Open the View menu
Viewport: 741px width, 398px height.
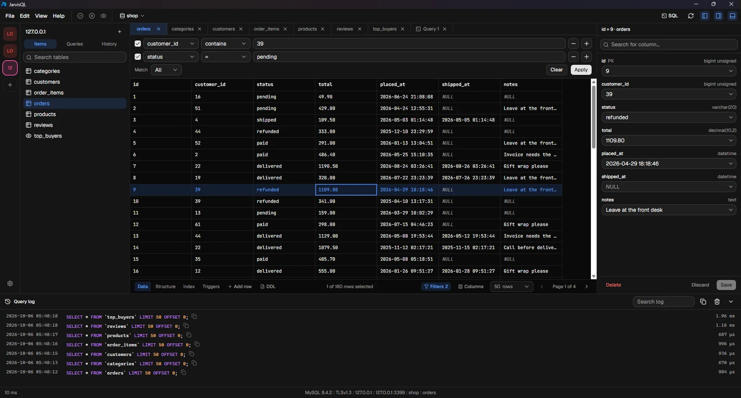click(41, 16)
